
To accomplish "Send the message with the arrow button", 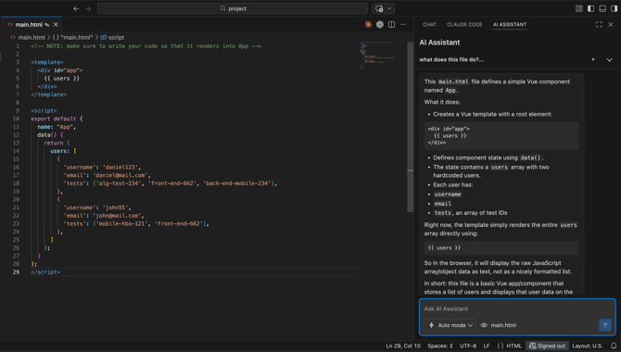I will pos(604,325).
